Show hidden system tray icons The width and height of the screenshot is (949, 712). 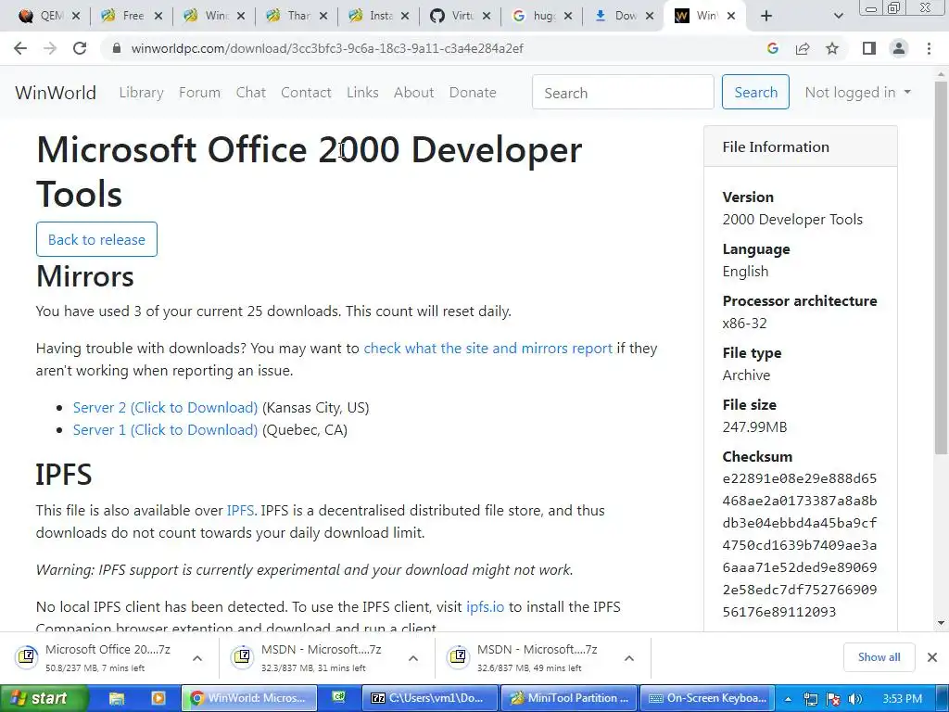click(x=788, y=699)
